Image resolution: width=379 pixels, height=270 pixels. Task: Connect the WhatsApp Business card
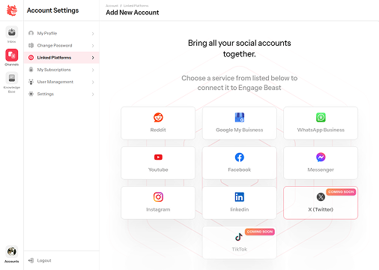pos(321,123)
